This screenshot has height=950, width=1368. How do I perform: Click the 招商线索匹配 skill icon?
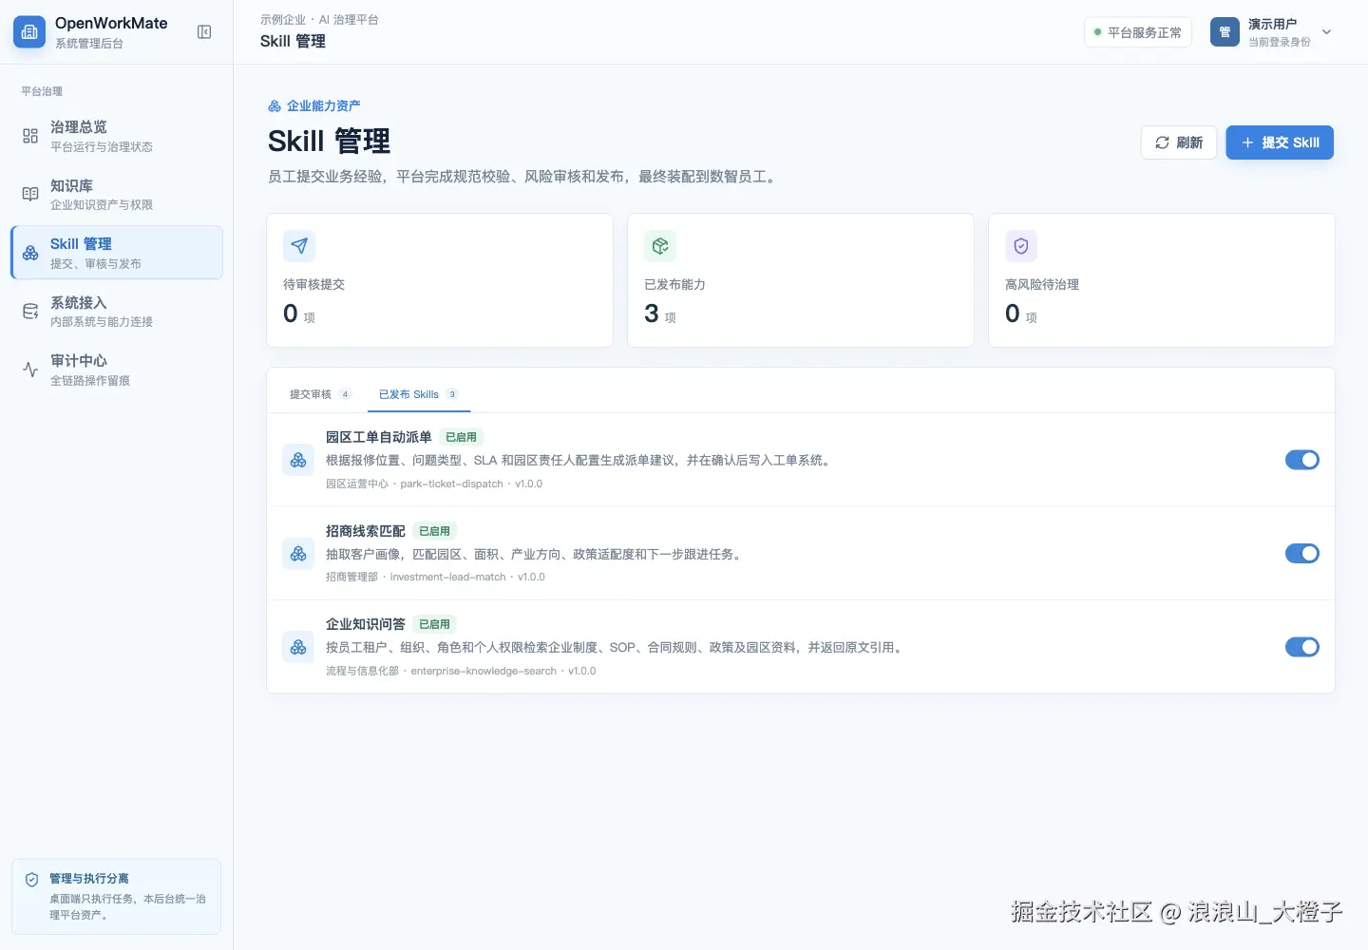(298, 553)
